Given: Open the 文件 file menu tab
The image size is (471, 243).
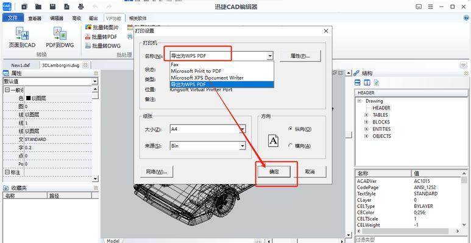Looking at the screenshot, I should coord(13,18).
